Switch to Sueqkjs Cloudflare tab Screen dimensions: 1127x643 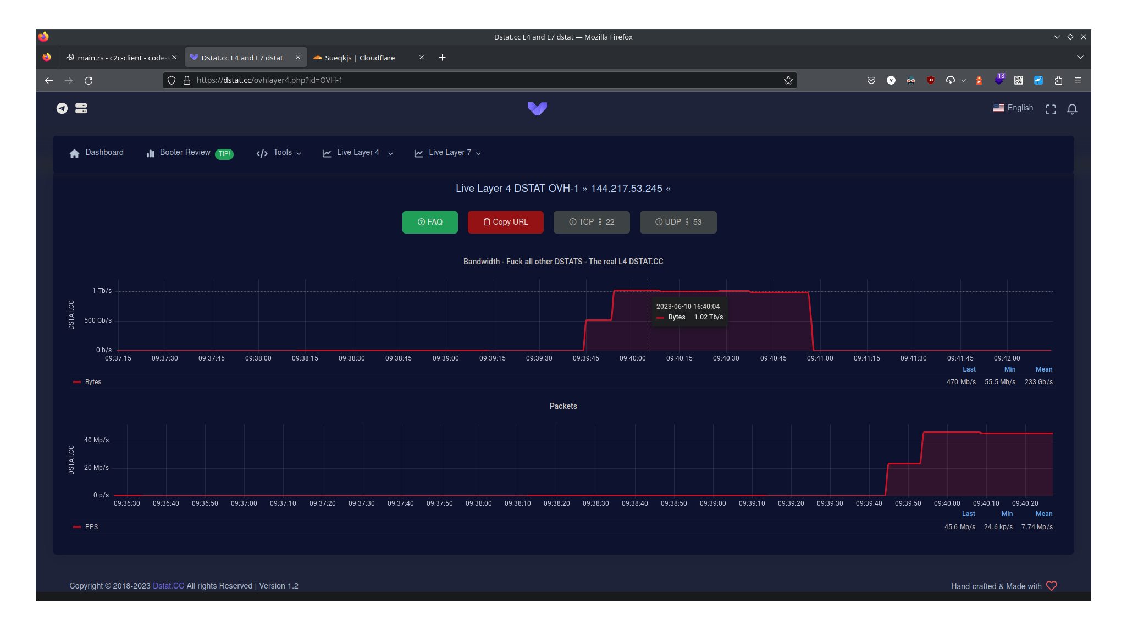coord(359,58)
